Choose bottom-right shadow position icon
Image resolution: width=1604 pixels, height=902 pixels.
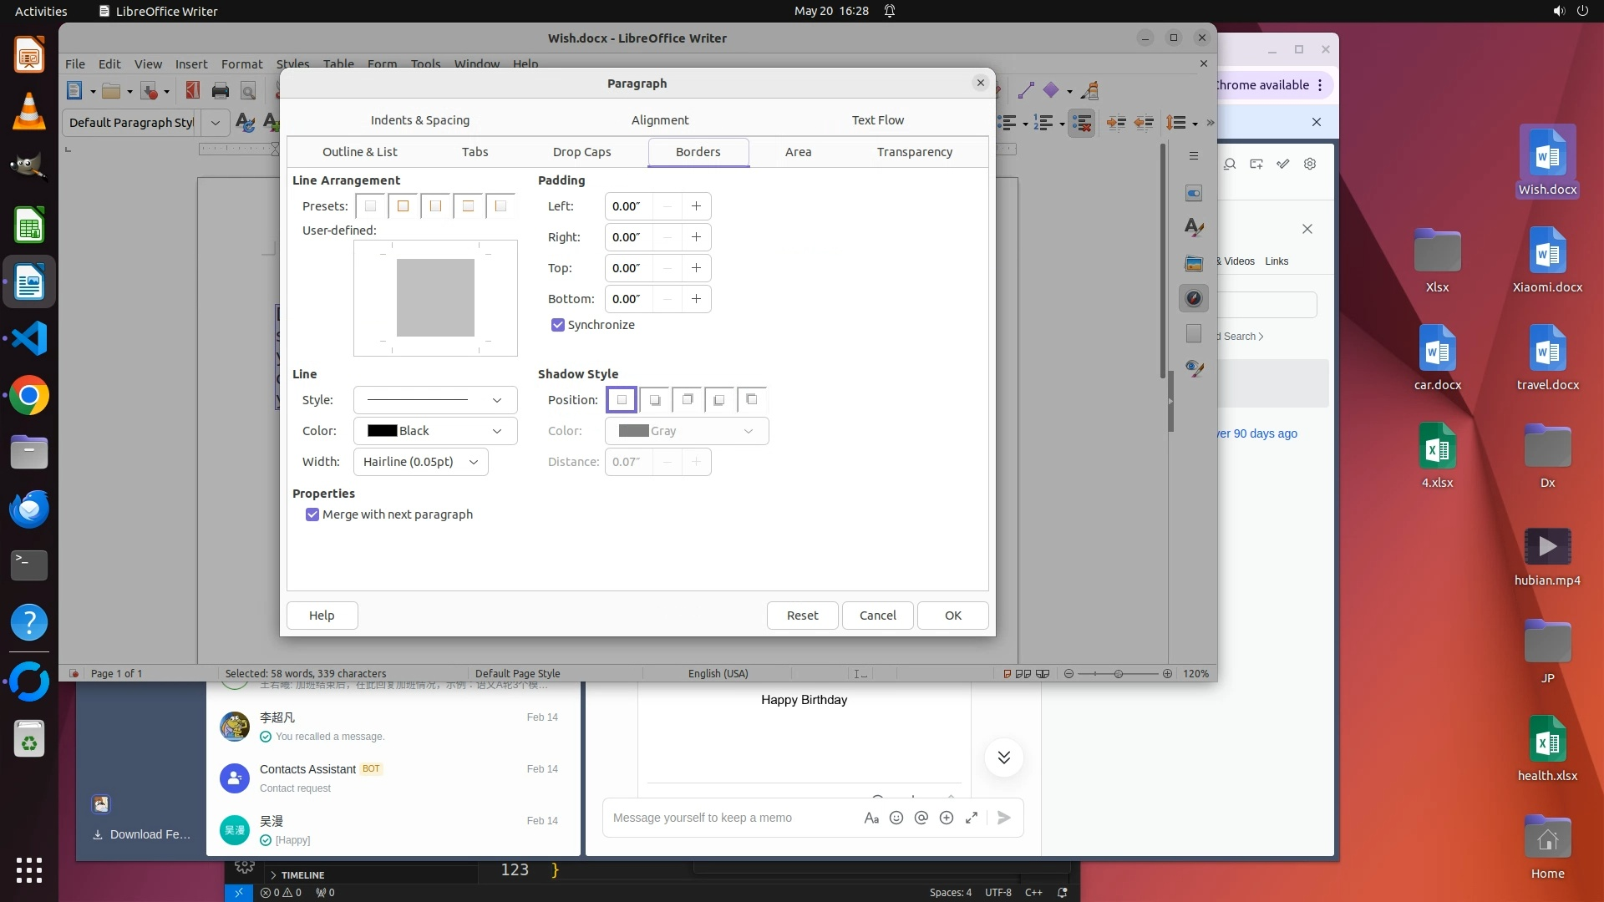pos(654,400)
